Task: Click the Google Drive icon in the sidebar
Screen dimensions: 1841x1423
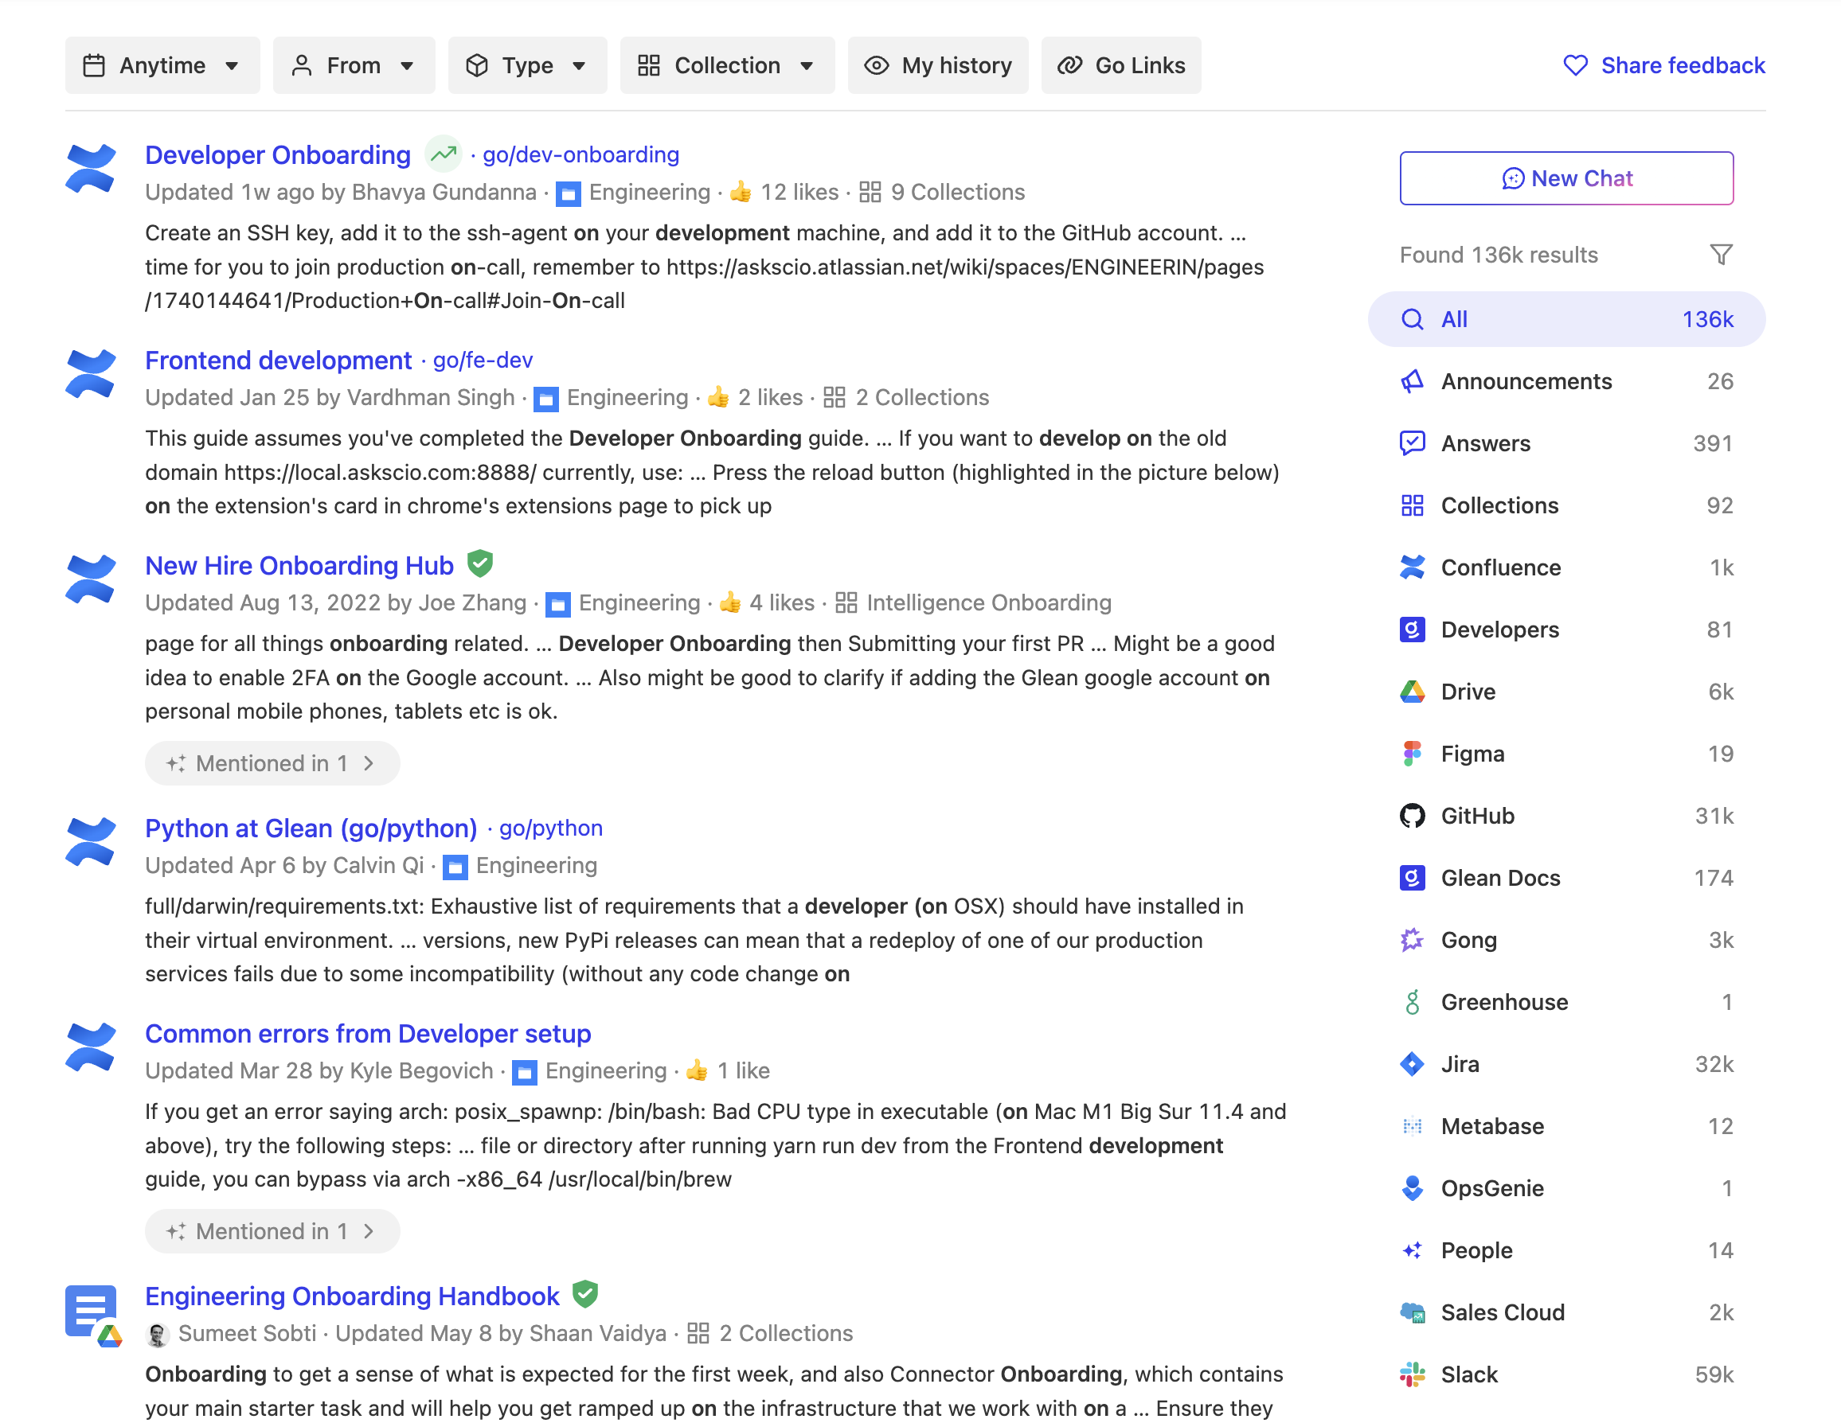Action: pos(1412,691)
